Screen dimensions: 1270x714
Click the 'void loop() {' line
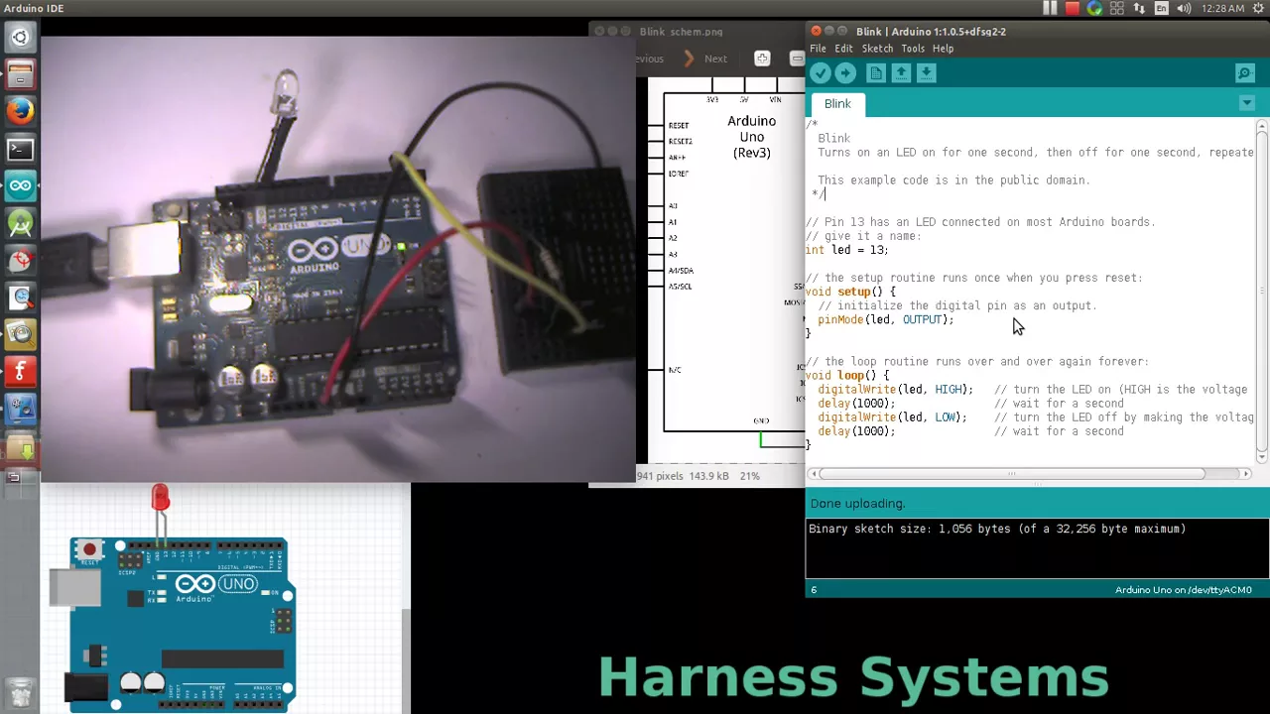tap(847, 375)
